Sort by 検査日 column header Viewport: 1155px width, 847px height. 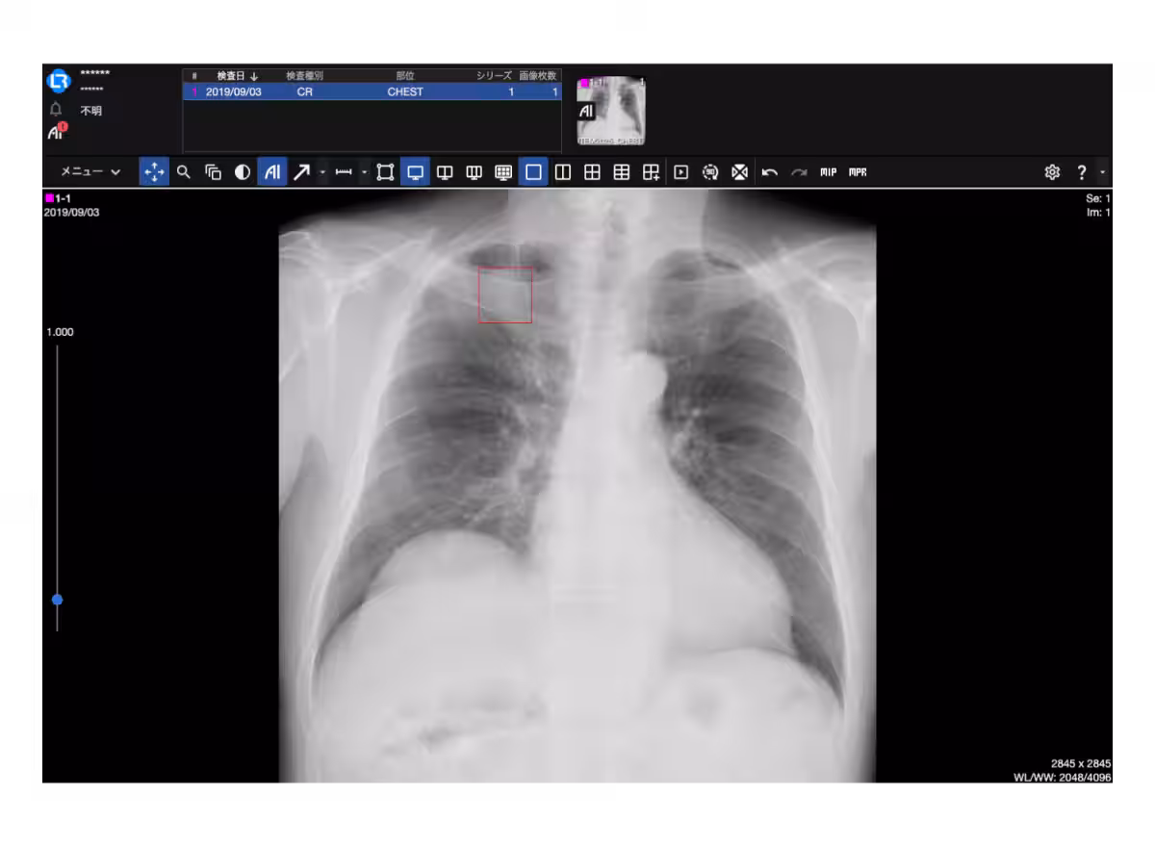coord(236,76)
